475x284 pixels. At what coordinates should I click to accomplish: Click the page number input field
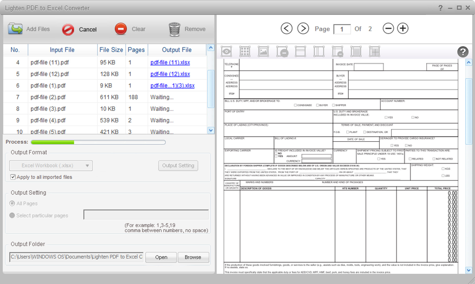point(342,29)
